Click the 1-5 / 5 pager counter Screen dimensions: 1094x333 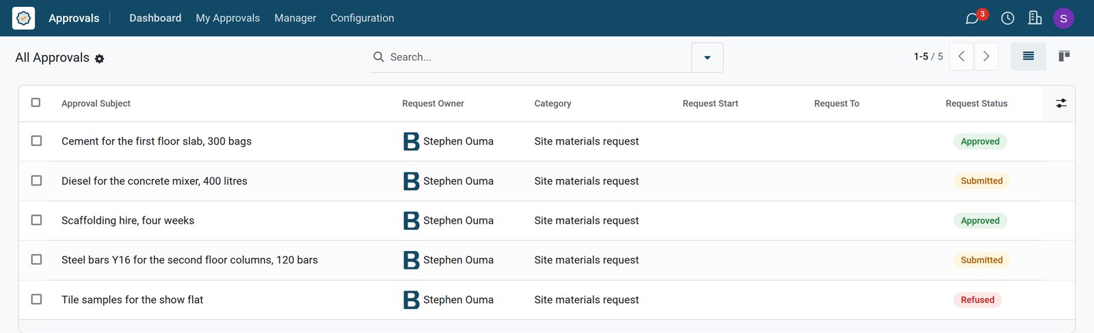click(x=929, y=57)
